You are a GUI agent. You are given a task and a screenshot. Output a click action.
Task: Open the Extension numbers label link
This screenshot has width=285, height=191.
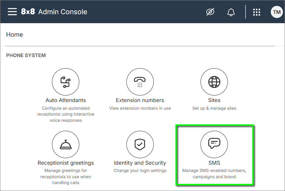click(x=140, y=100)
